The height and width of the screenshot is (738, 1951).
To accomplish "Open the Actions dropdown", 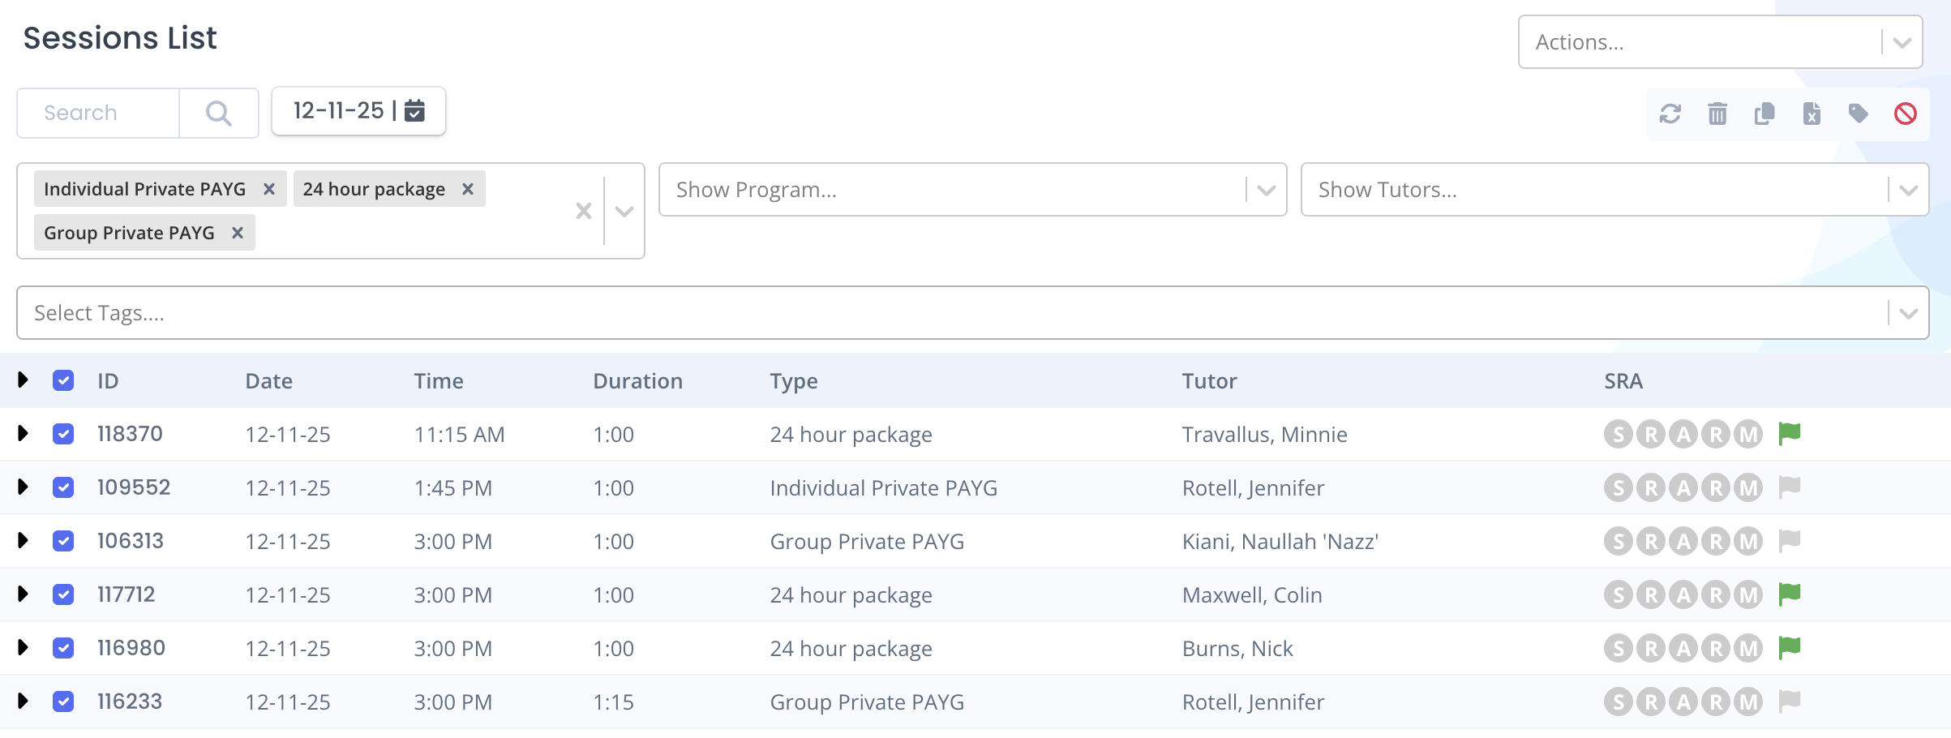I will click(1720, 42).
